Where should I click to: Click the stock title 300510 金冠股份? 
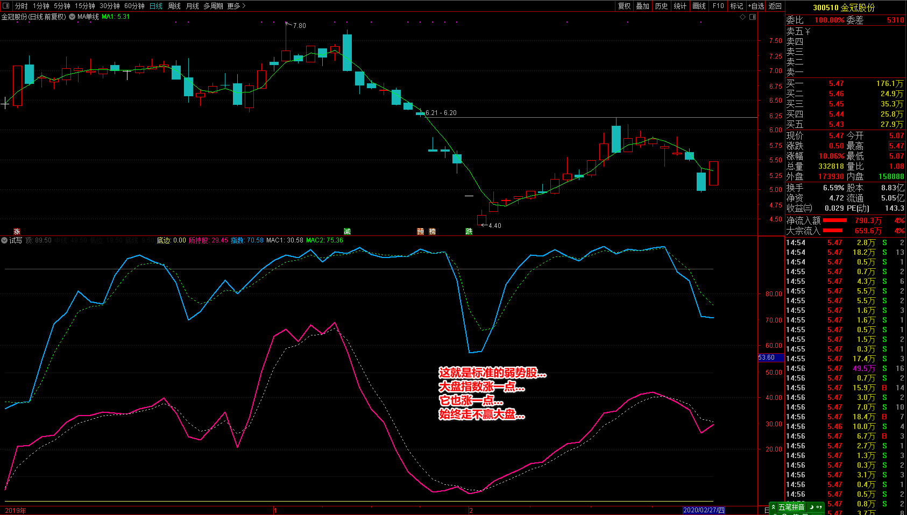[x=844, y=8]
